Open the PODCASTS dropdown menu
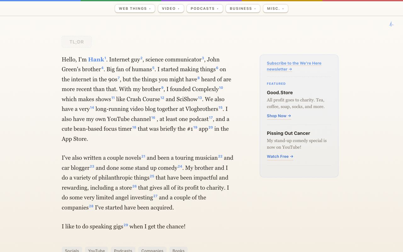 point(205,9)
